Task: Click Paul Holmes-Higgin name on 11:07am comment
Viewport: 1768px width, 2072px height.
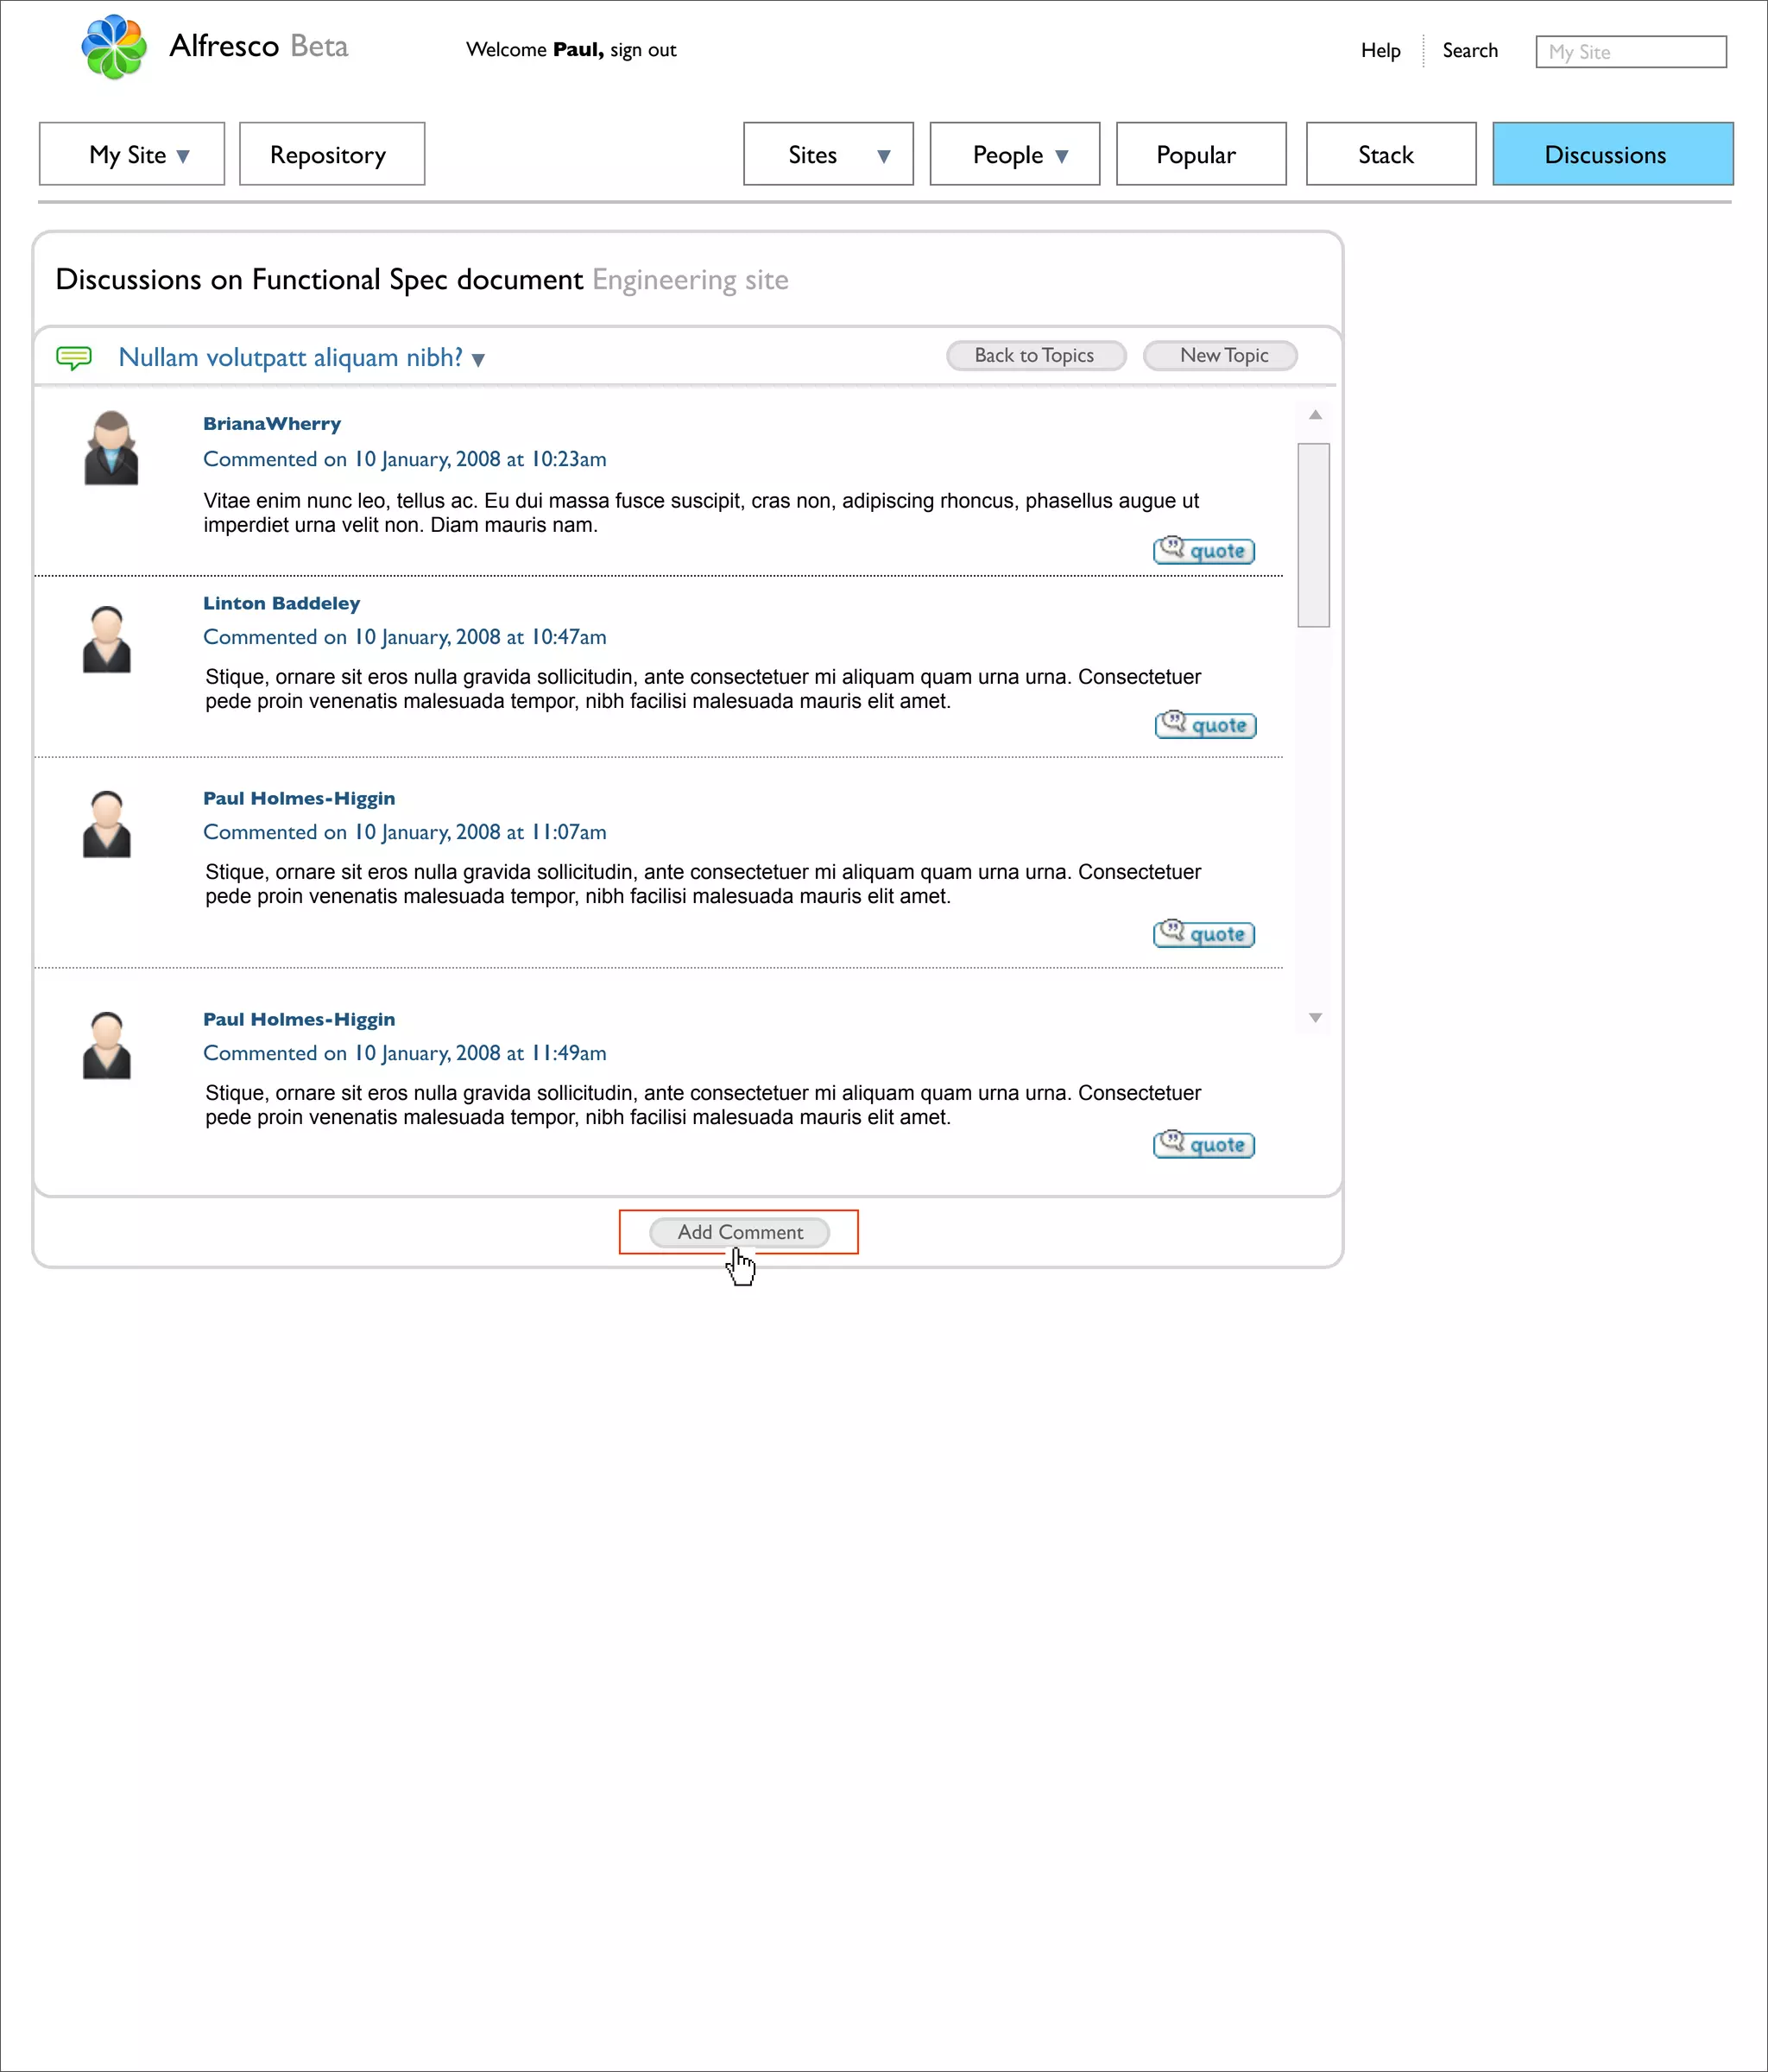Action: click(x=299, y=798)
